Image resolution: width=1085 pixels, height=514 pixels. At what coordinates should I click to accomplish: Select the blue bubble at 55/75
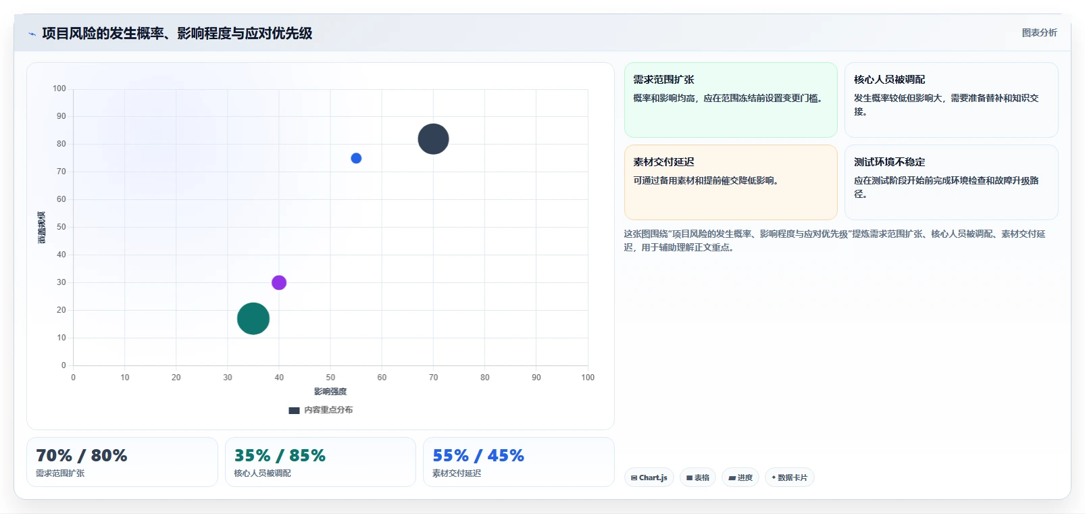pos(356,158)
